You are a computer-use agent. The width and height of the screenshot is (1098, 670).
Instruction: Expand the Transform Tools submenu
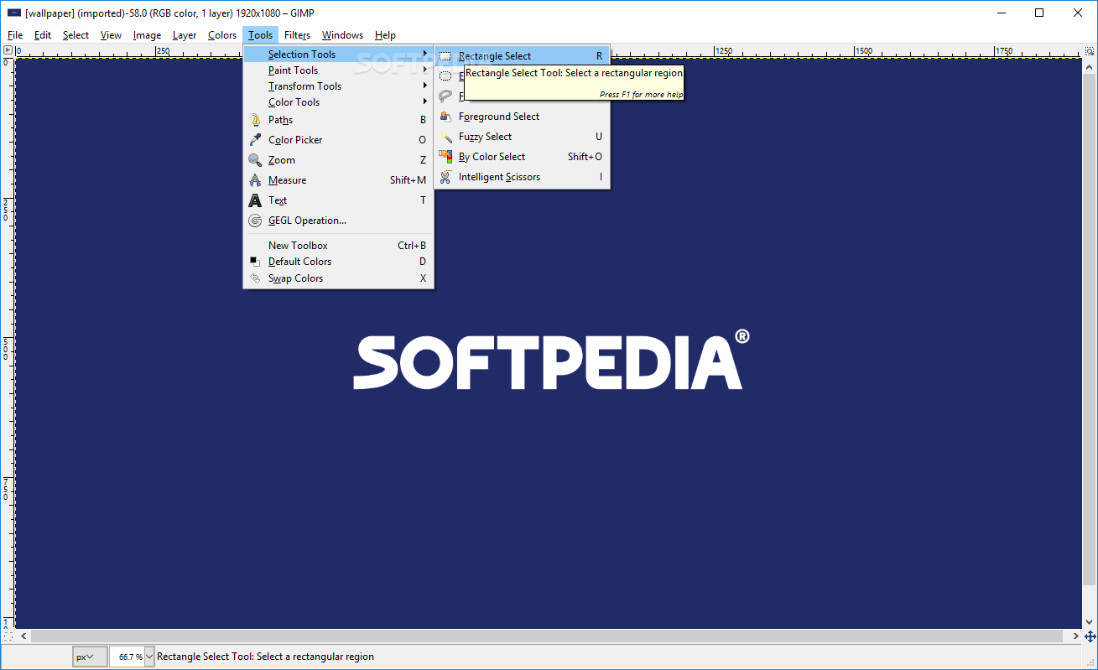click(x=338, y=86)
